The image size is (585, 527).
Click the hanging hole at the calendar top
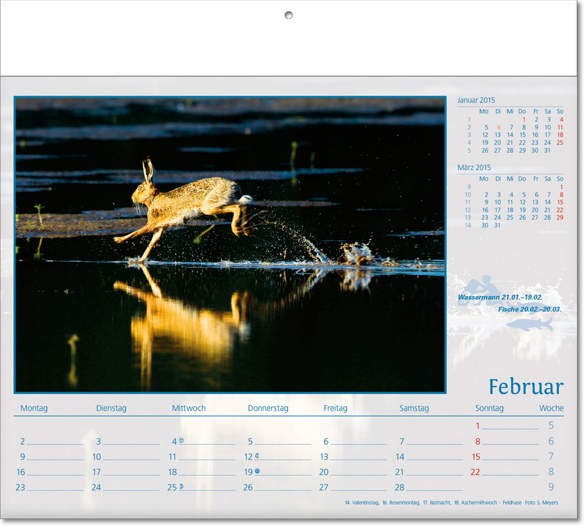(x=288, y=15)
